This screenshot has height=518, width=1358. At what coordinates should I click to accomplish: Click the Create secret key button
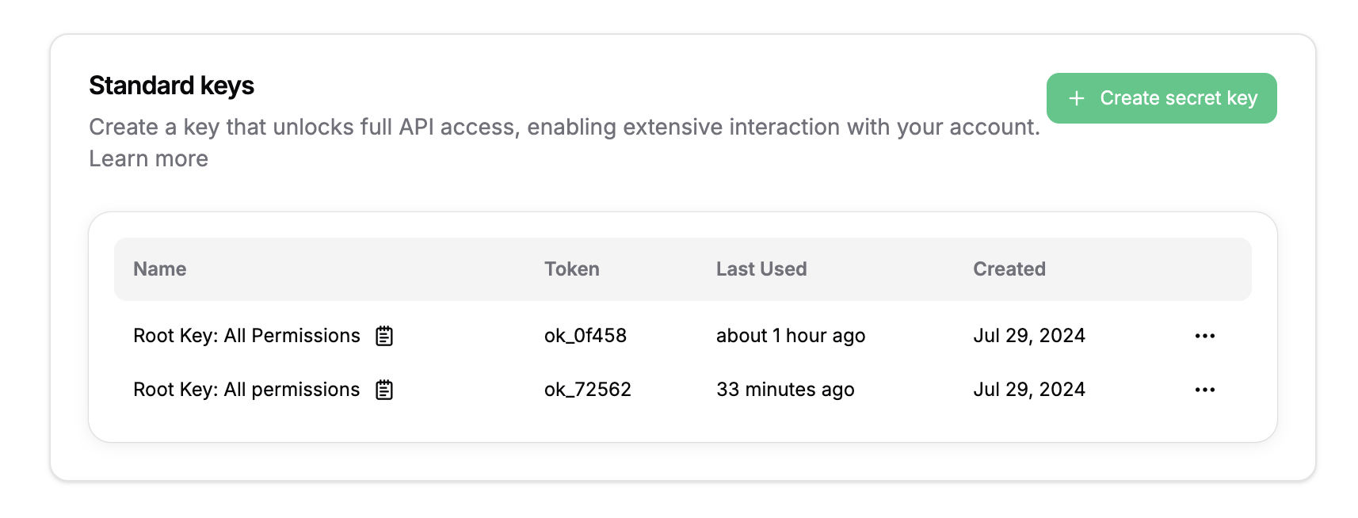1162,98
